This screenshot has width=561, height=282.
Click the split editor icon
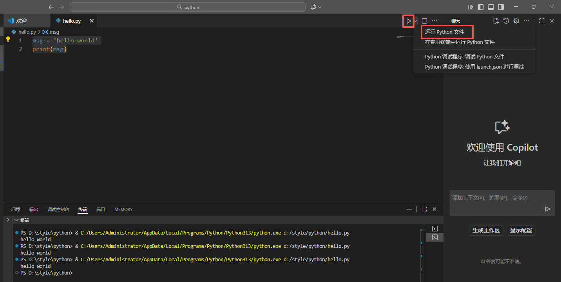[424, 21]
